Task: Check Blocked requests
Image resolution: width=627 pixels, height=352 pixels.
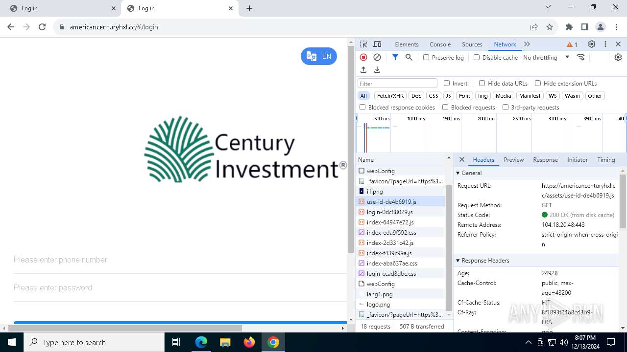Action: point(445,107)
